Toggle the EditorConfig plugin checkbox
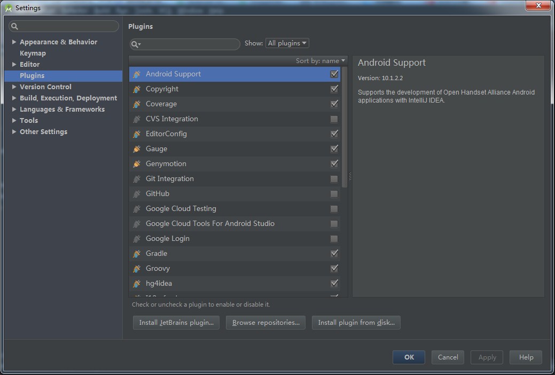Screen dimensions: 555x375 [334, 134]
